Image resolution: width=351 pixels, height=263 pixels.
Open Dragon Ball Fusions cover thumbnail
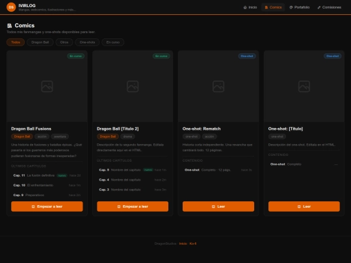(47, 86)
